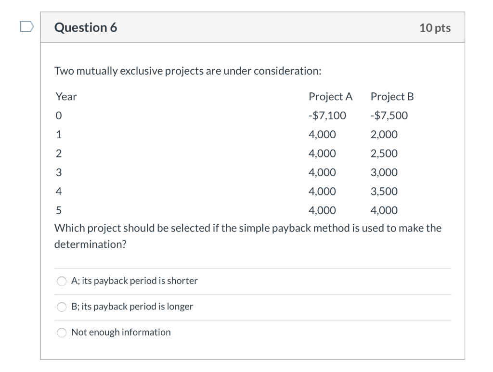This screenshot has height=372, width=493.
Task: Click the 4,000 value for Project A year 1
Action: pos(322,134)
